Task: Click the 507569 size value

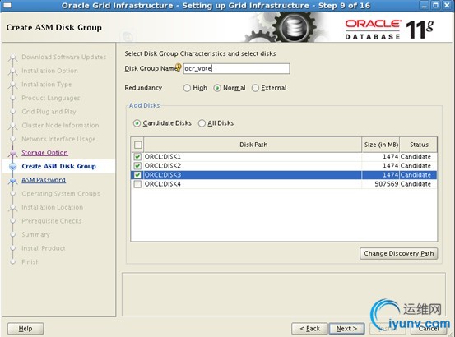Action: [x=386, y=184]
